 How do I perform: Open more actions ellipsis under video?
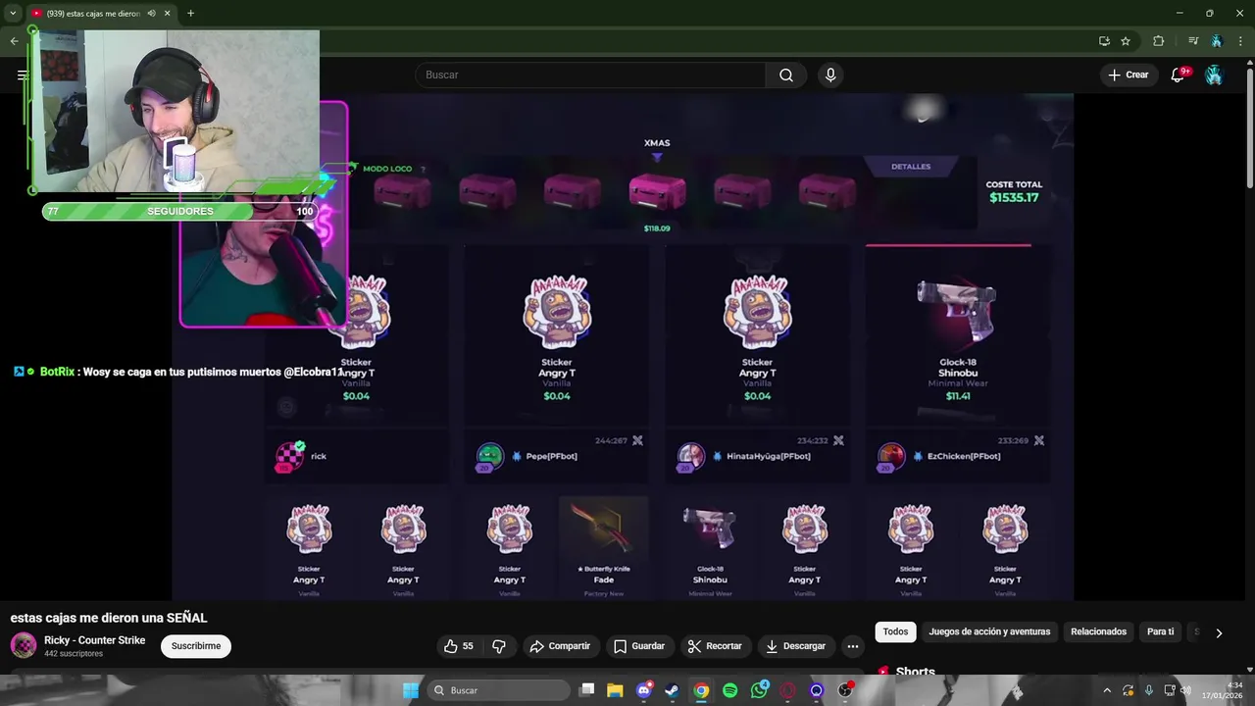click(853, 646)
